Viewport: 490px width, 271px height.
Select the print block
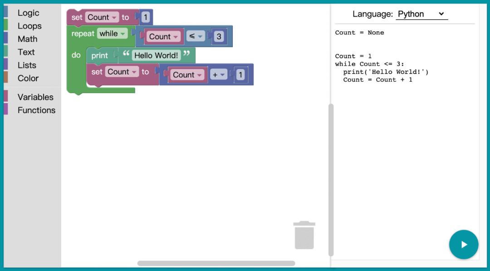(99, 56)
